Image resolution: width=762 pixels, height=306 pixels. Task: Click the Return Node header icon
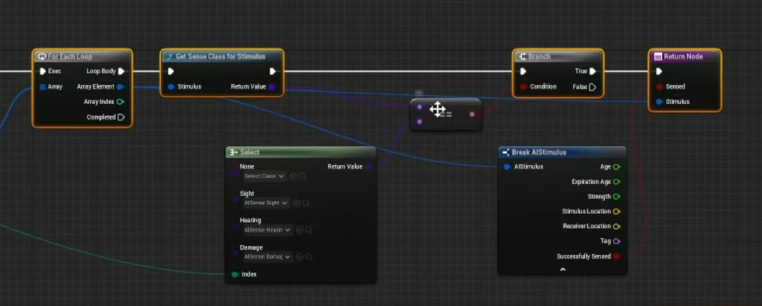657,57
